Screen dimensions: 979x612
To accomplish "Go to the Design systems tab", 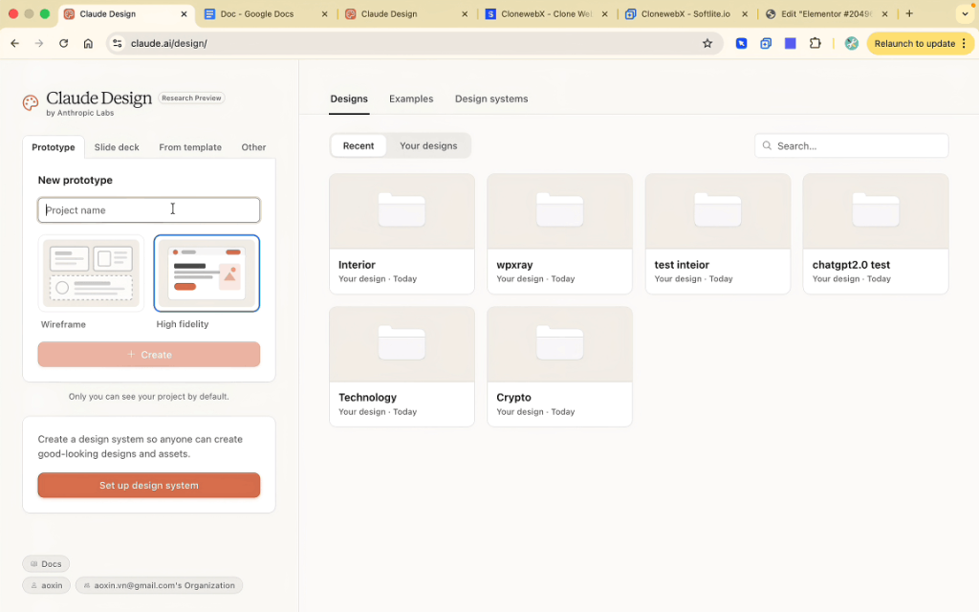I will click(491, 98).
